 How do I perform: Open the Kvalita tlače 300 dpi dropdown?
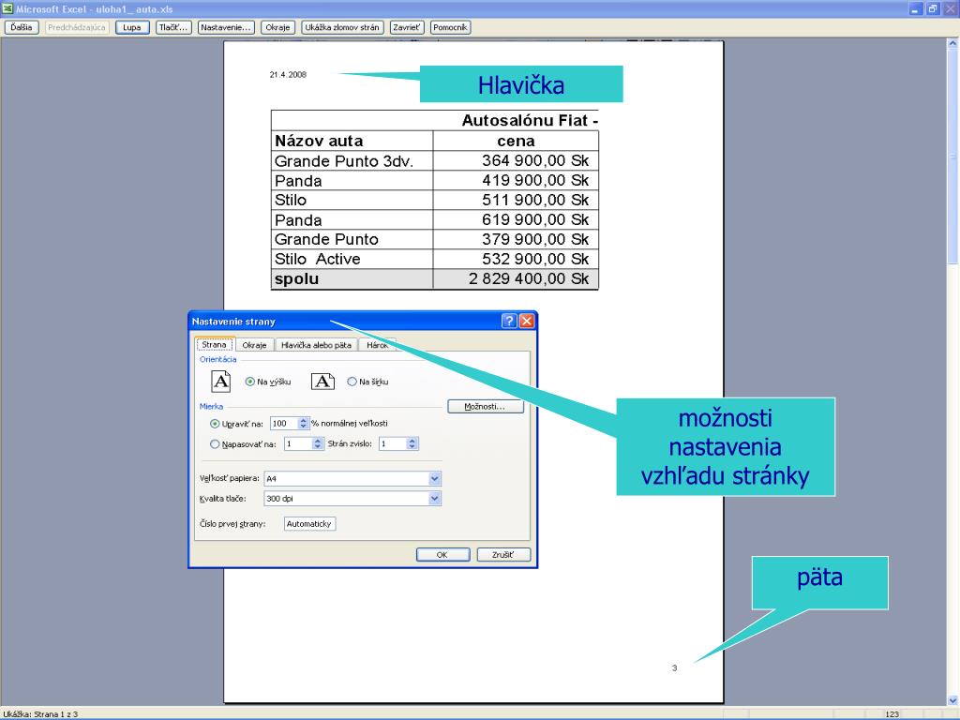pos(435,499)
